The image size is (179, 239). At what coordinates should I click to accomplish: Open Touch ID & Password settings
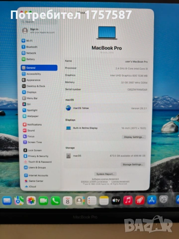click(38, 162)
